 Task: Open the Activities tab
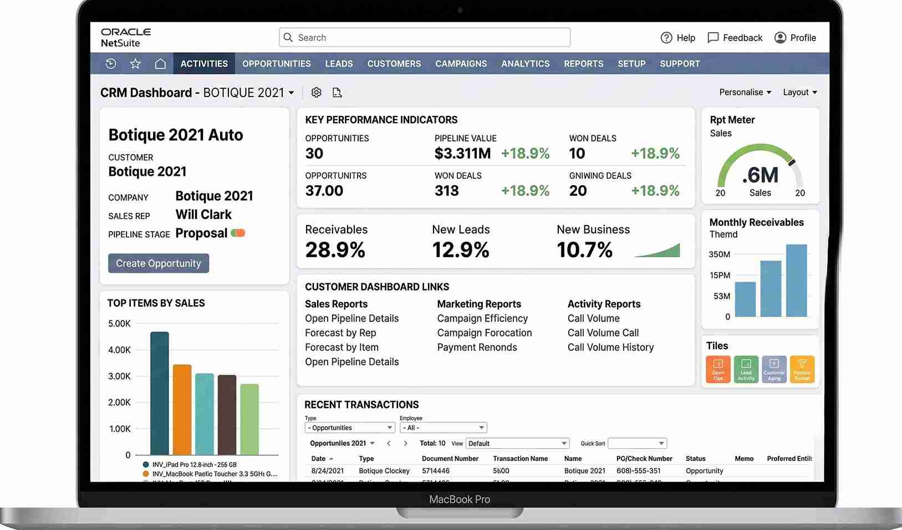(204, 64)
